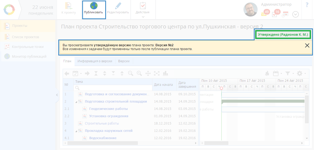Click the flame critical path icon

coord(267,73)
